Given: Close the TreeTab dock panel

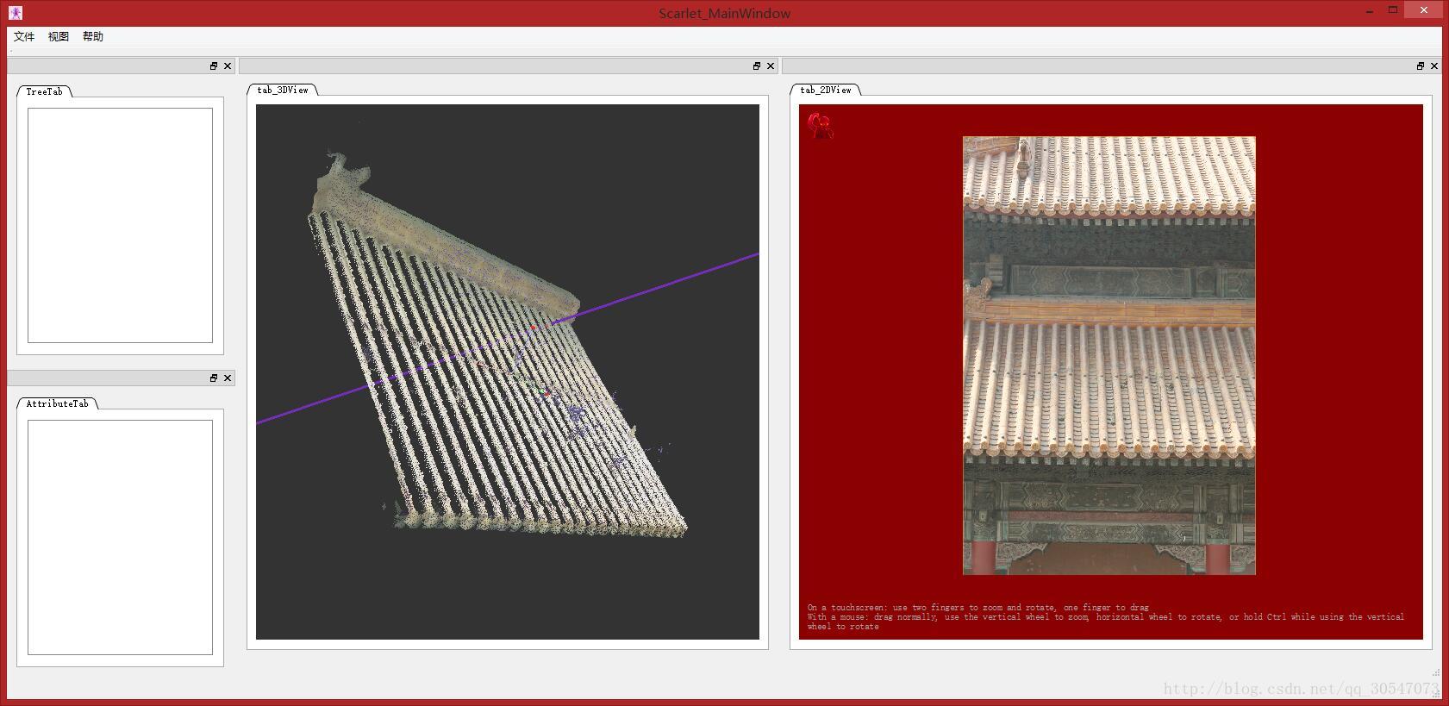Looking at the screenshot, I should (x=228, y=66).
